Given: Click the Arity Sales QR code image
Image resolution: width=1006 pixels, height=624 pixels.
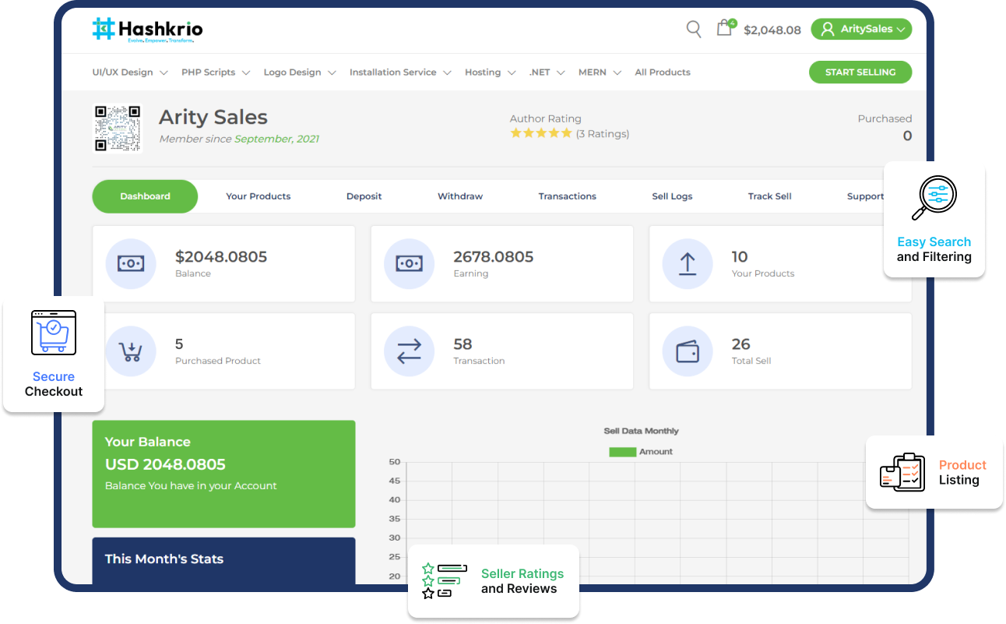Looking at the screenshot, I should coord(118,129).
